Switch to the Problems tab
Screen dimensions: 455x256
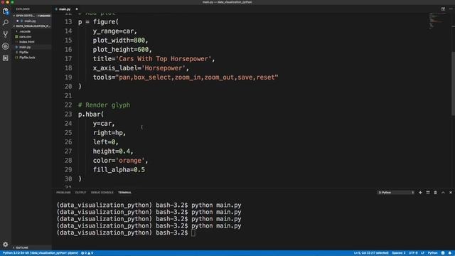pos(63,193)
